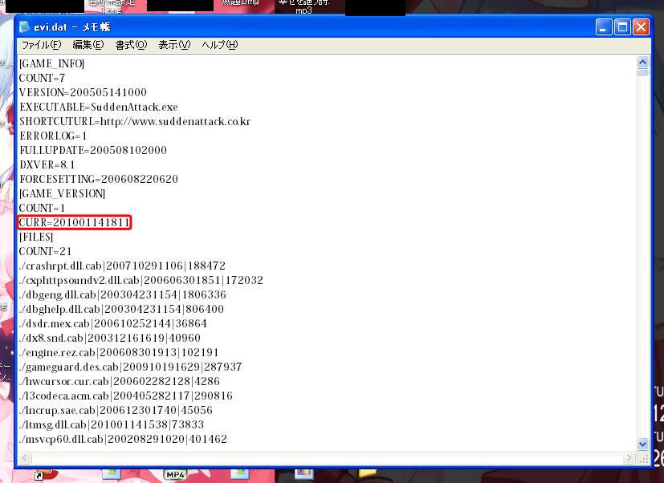Open the 表示(V) menu
This screenshot has width=664, height=483.
tap(174, 45)
